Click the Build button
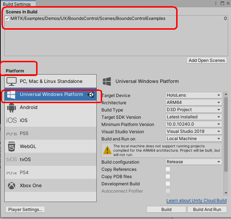 (166, 210)
